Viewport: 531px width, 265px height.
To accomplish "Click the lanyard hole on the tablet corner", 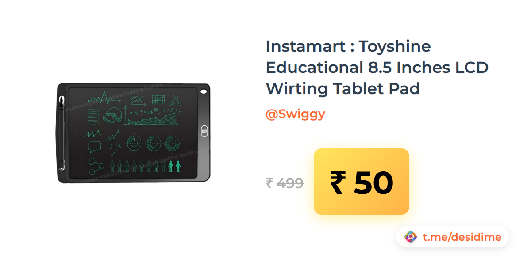I will [x=203, y=91].
